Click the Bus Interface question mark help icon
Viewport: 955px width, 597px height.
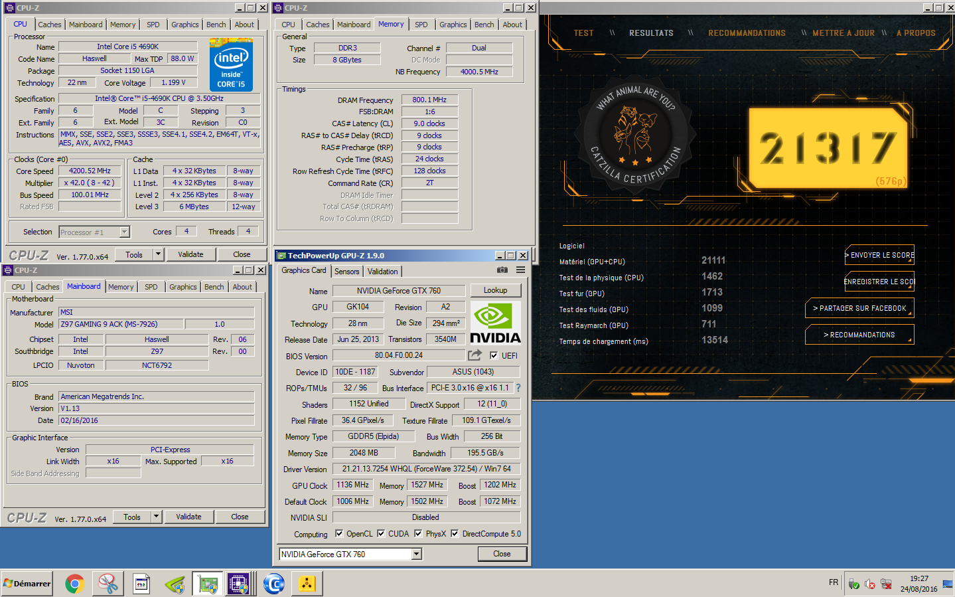pyautogui.click(x=518, y=388)
